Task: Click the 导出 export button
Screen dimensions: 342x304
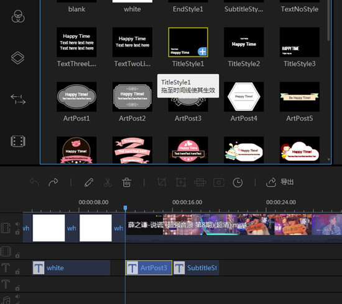Action: (280, 182)
